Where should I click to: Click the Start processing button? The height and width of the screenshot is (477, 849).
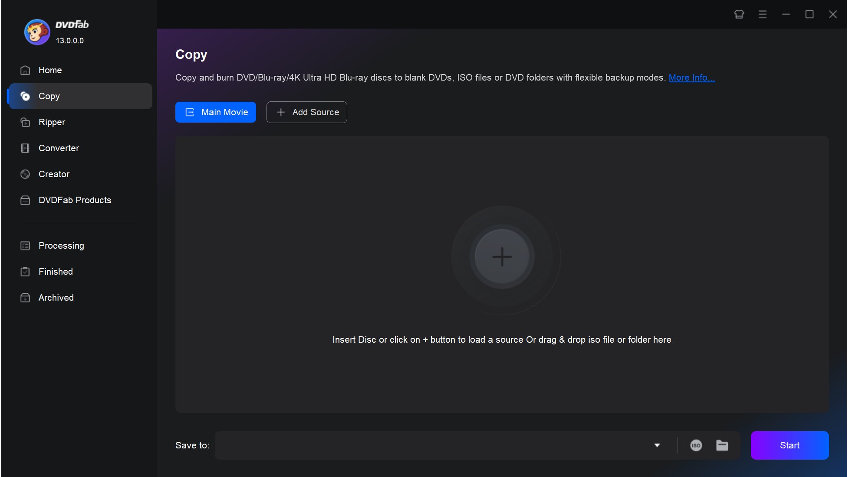(x=790, y=445)
